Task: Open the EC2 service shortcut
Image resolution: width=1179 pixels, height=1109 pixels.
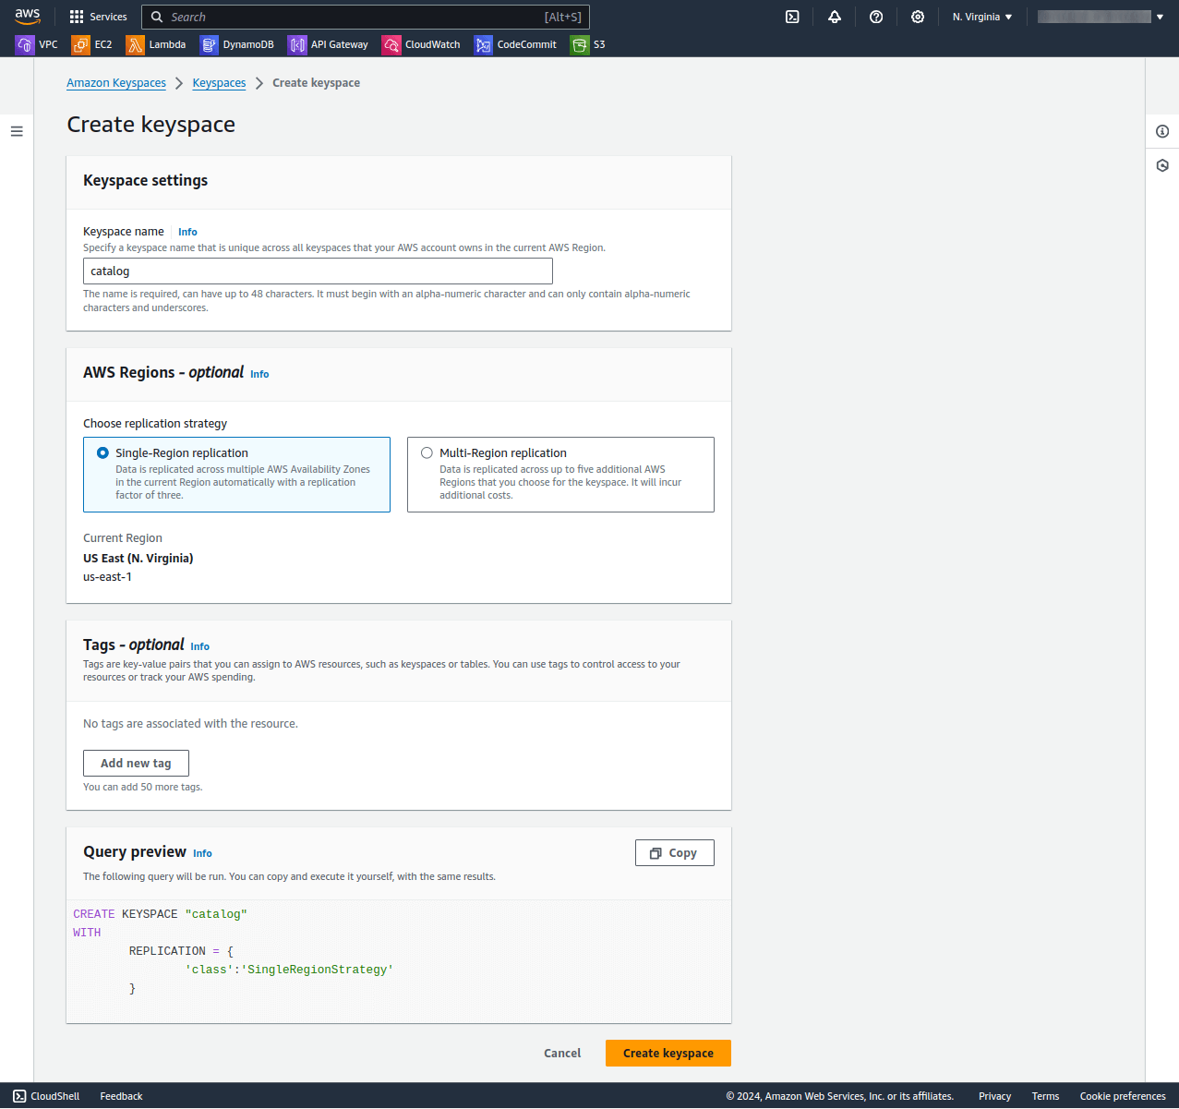Action: coord(91,44)
